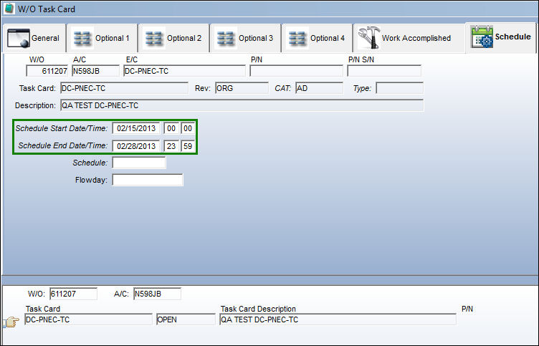The image size is (539, 346).
Task: Click the empty P/N S/N field
Action: click(x=384, y=71)
